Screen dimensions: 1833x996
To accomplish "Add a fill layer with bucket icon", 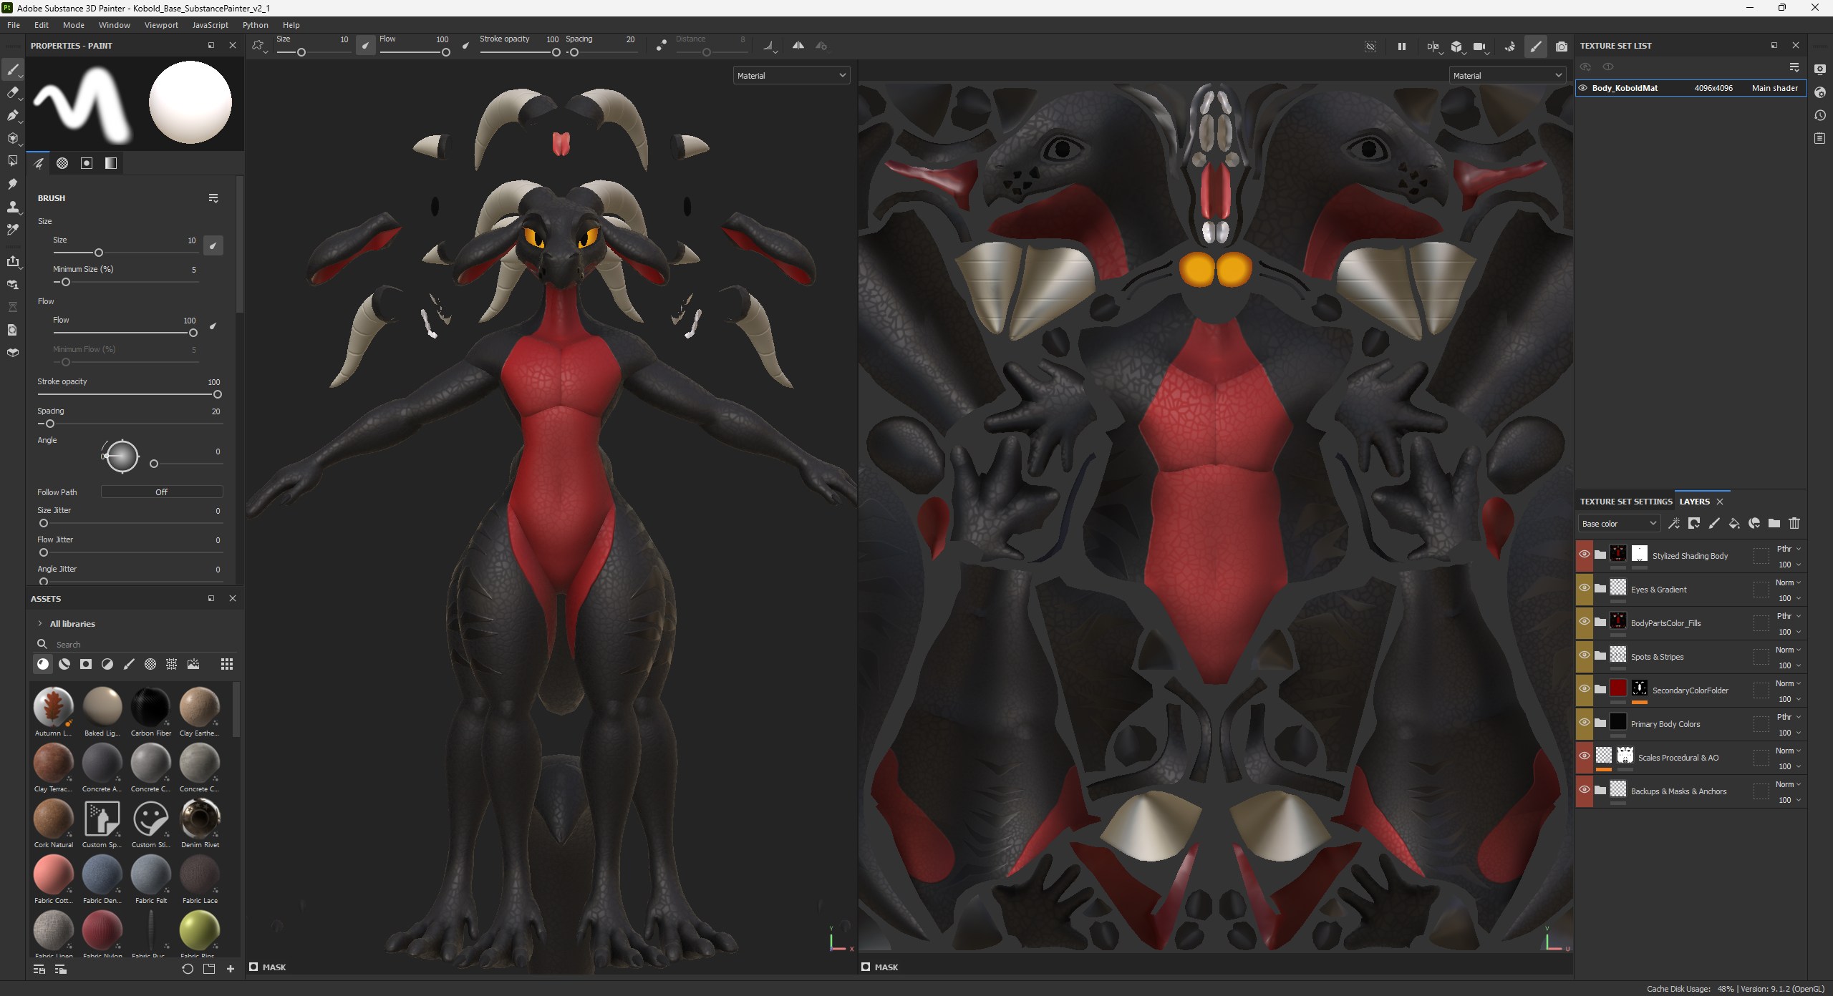I will coord(1733,524).
